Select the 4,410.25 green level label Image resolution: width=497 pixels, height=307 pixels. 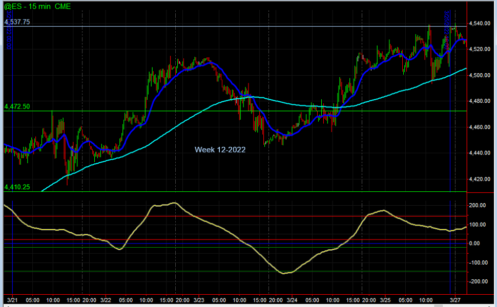click(17, 187)
